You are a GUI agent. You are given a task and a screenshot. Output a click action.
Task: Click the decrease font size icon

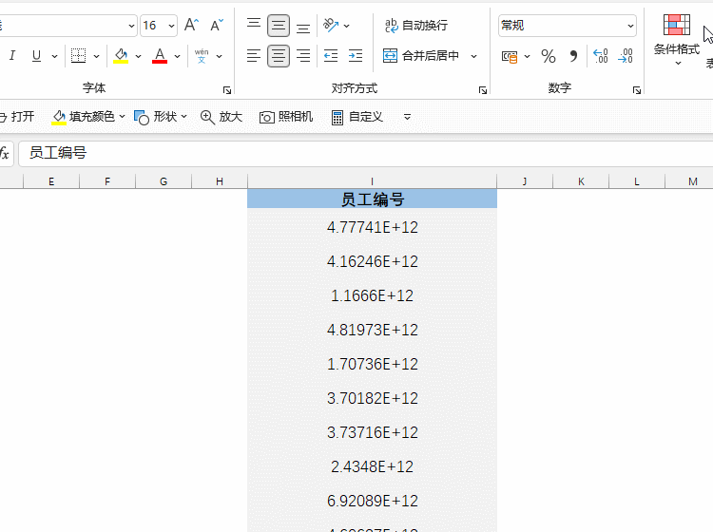pyautogui.click(x=218, y=26)
